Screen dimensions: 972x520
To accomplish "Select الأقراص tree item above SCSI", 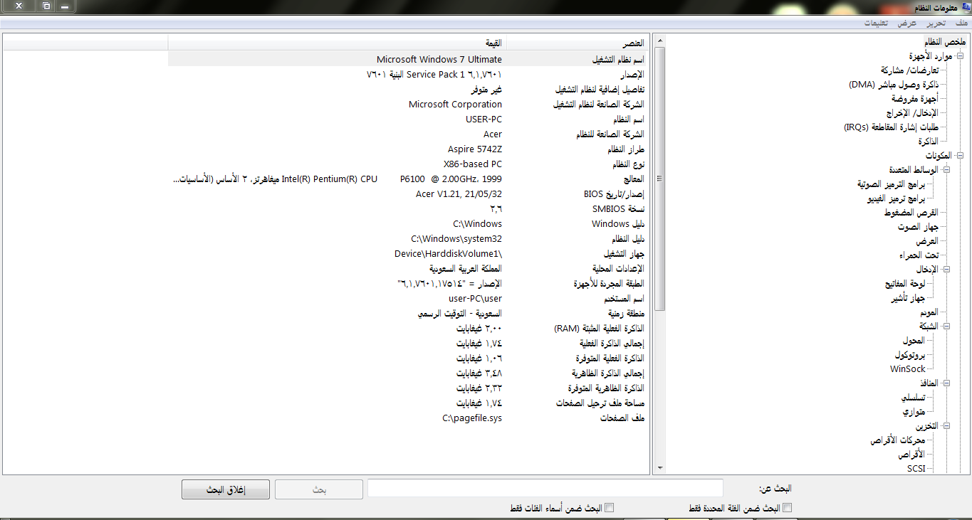I will [x=911, y=455].
